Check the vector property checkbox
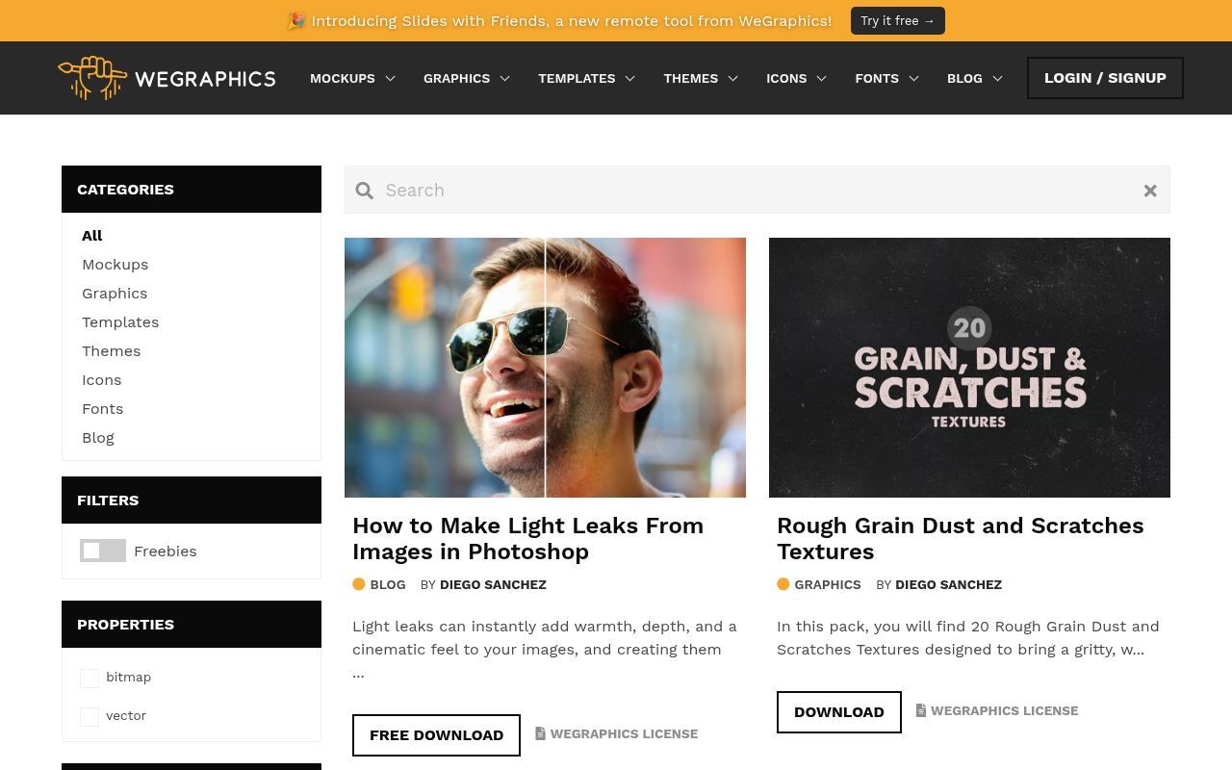1232x770 pixels. (x=90, y=716)
